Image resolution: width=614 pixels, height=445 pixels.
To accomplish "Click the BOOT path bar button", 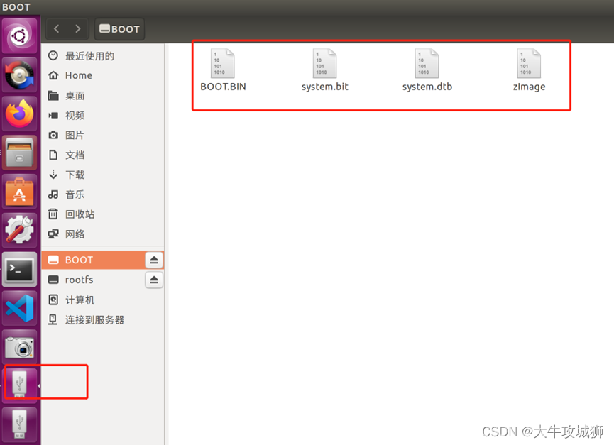I will pos(119,29).
